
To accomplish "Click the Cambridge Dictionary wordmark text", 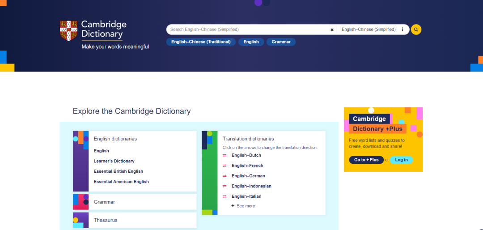I will pyautogui.click(x=104, y=29).
